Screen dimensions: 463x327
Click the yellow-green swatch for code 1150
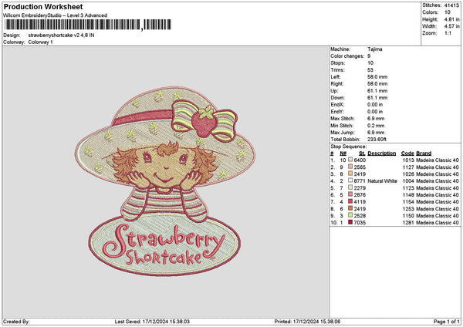(350, 215)
